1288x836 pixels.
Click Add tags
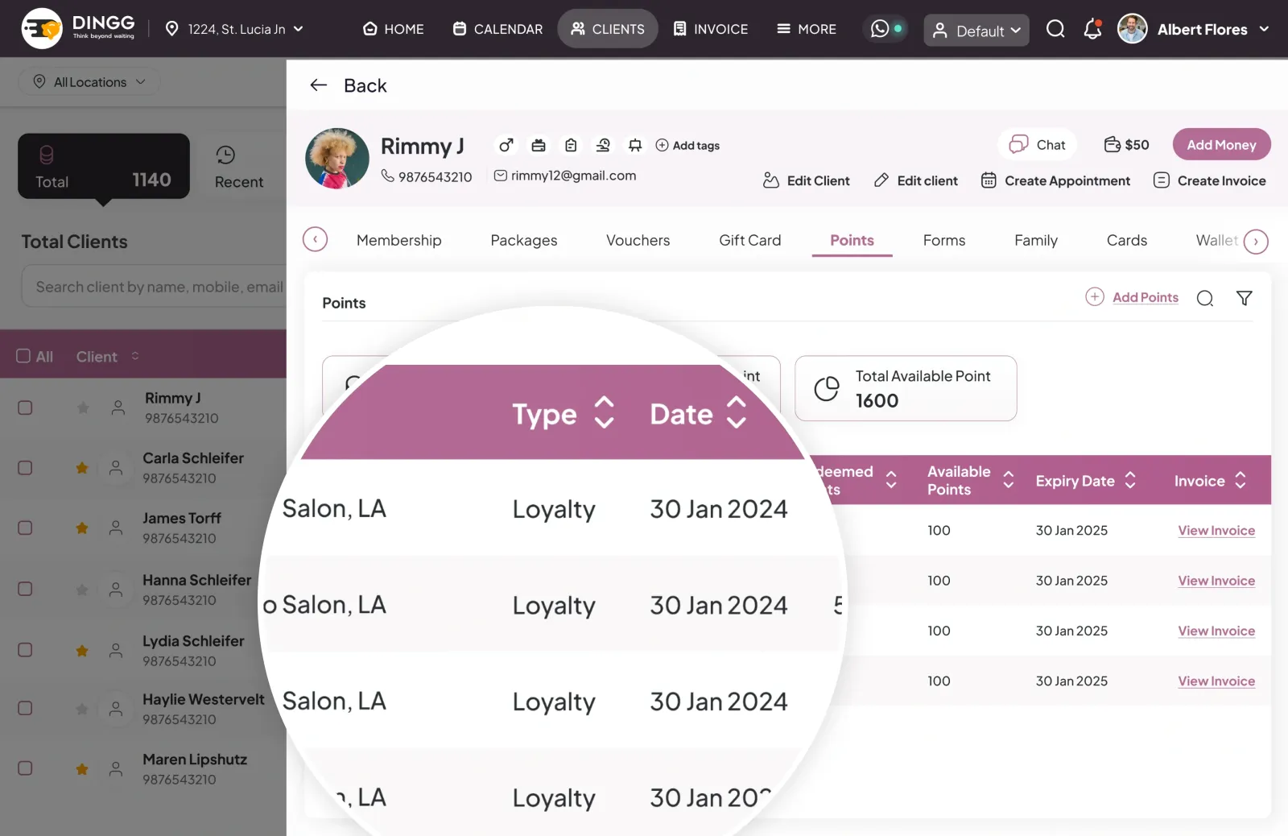click(x=687, y=145)
